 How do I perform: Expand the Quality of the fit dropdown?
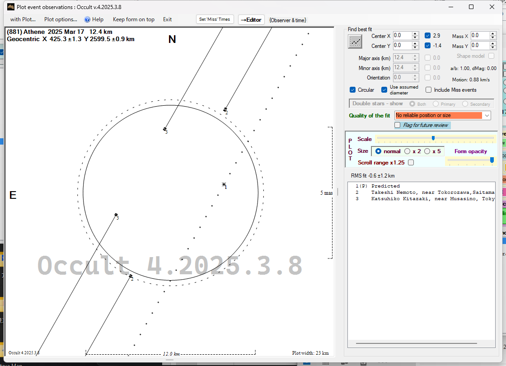[x=487, y=116]
